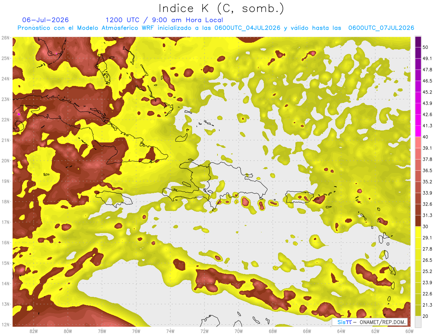Pick the light gray swatch below colorbar value 20
435x336 pixels.
pyautogui.click(x=418, y=322)
